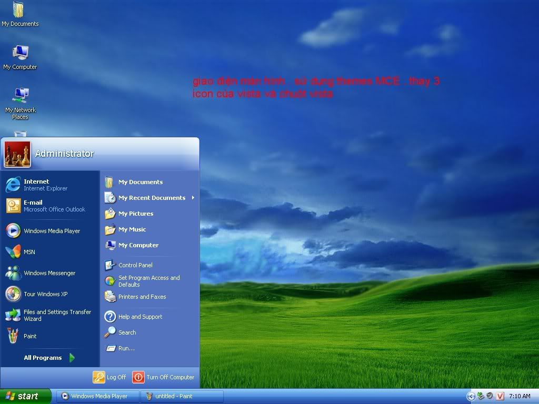Open My Pictures folder

tap(150, 214)
